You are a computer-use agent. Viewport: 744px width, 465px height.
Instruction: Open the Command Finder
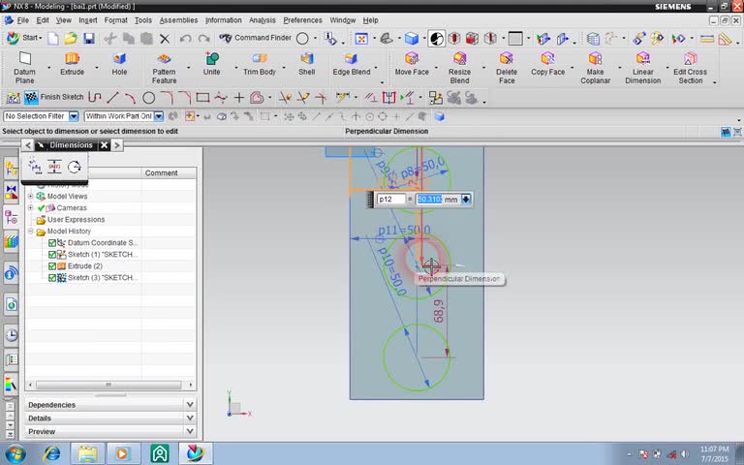pos(253,39)
